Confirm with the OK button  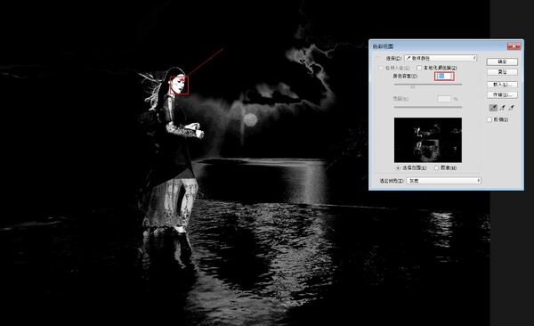click(502, 61)
